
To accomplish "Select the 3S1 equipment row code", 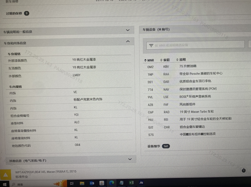I will tap(150, 82).
